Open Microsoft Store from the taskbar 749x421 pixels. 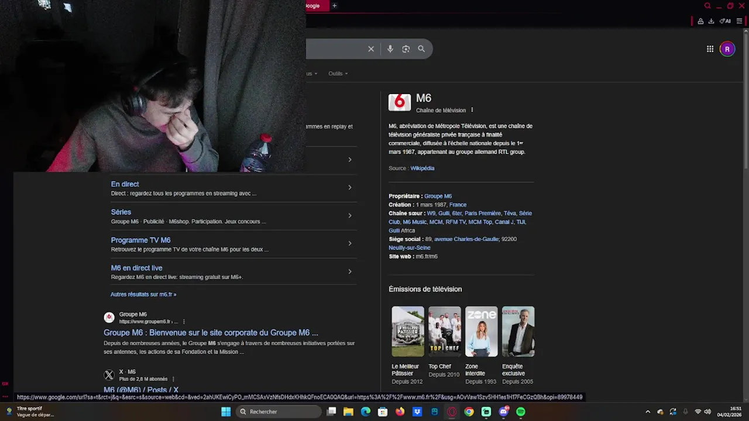(x=383, y=412)
